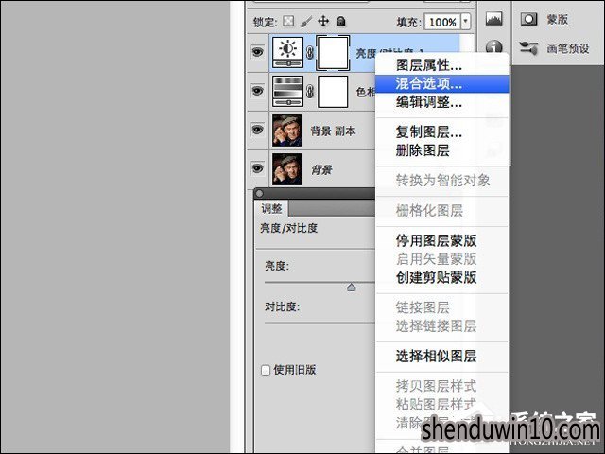Close the adjustments panel with round button

[260, 193]
